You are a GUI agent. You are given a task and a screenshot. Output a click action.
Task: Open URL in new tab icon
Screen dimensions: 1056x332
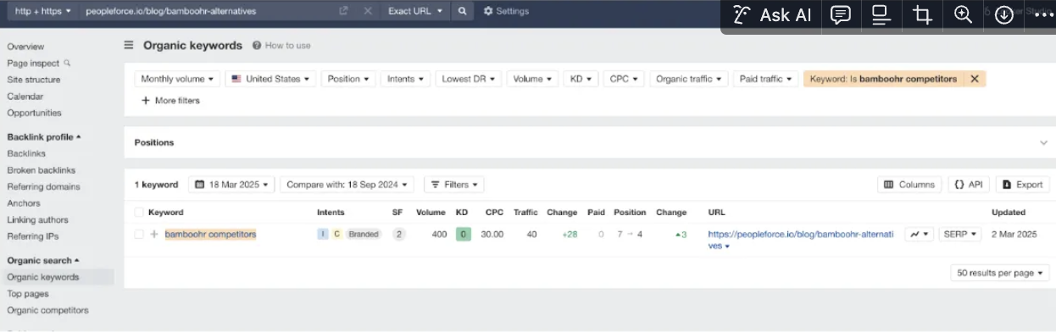point(343,11)
